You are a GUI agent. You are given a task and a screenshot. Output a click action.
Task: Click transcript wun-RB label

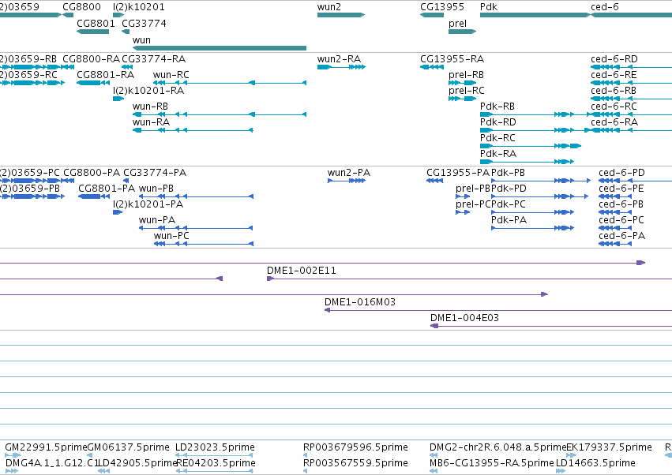pyautogui.click(x=150, y=107)
